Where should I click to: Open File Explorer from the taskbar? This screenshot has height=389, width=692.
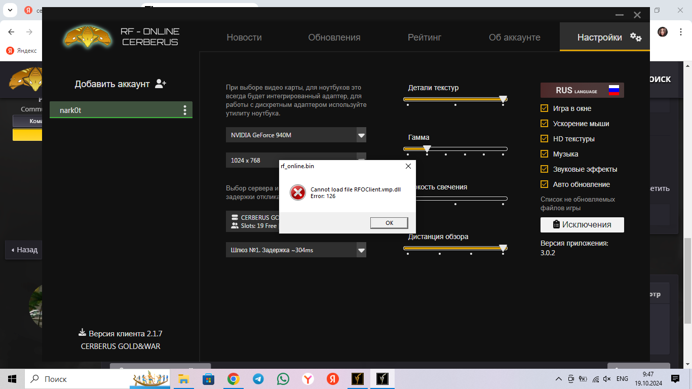pyautogui.click(x=183, y=379)
